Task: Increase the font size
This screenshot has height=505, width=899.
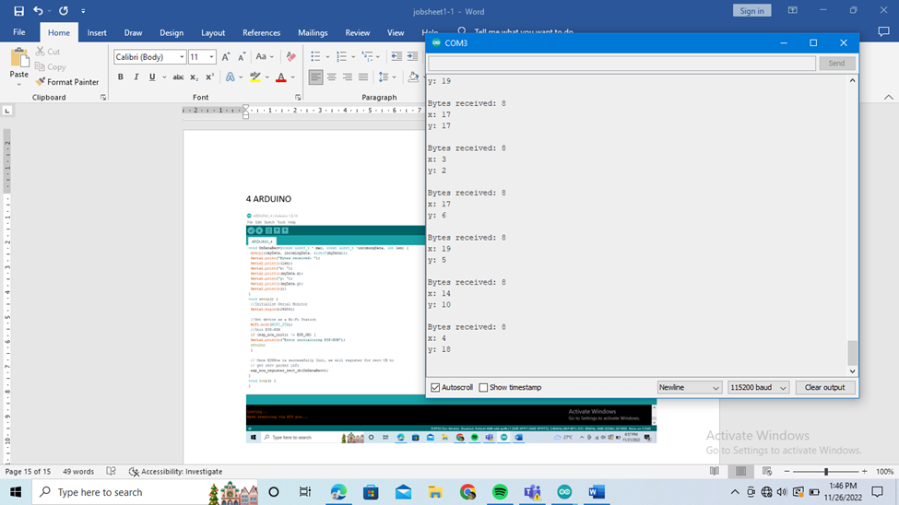Action: (226, 57)
